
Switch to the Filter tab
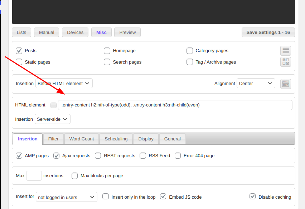tap(53, 139)
